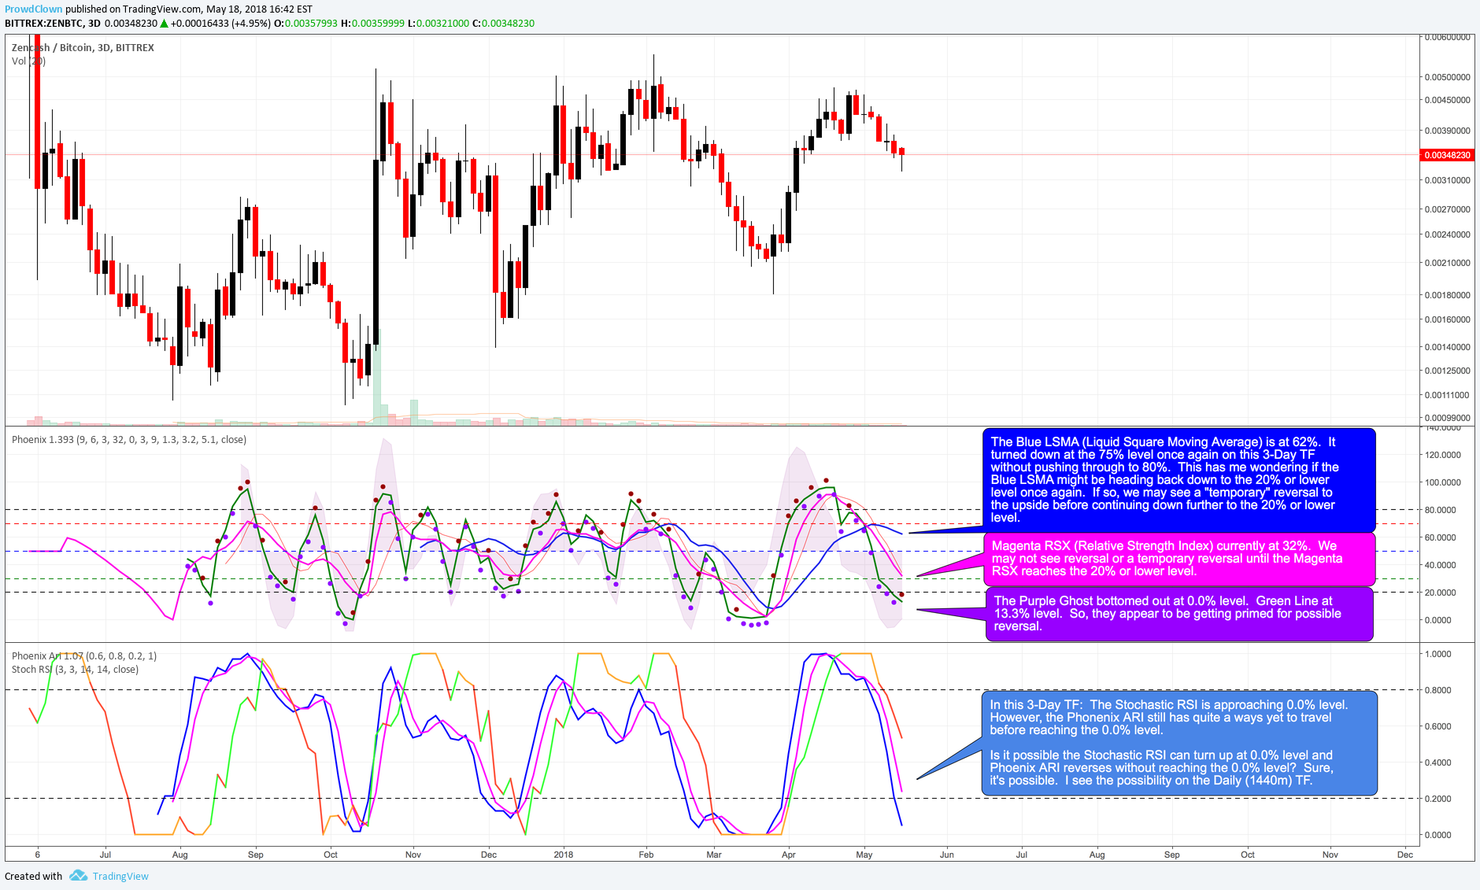Select the BITTREX:ZENBTC, 3D ticker text
The height and width of the screenshot is (890, 1480).
click(x=53, y=23)
